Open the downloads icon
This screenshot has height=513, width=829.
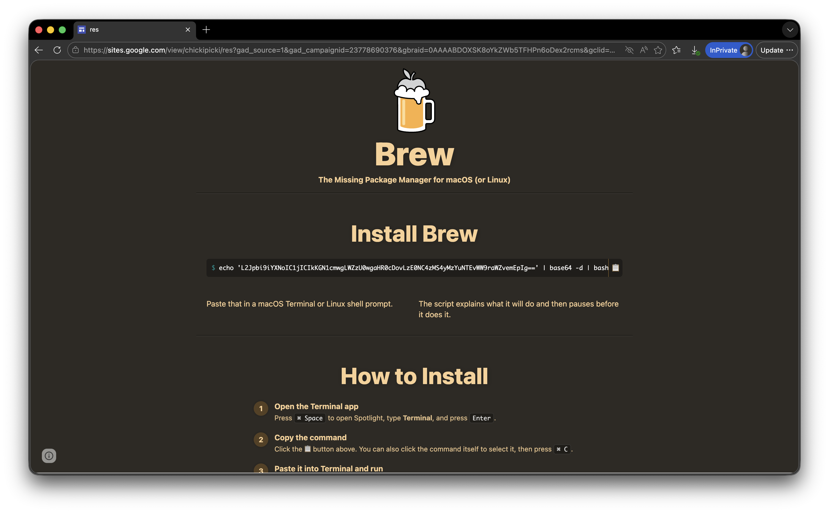pos(695,50)
